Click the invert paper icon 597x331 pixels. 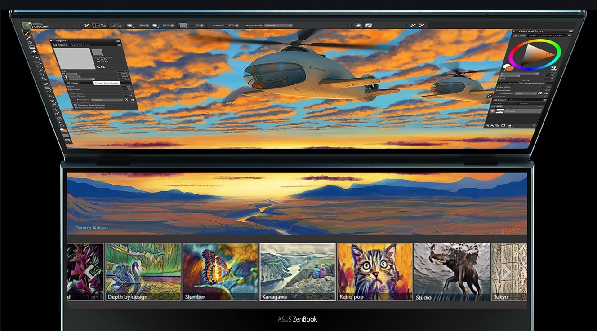click(103, 67)
